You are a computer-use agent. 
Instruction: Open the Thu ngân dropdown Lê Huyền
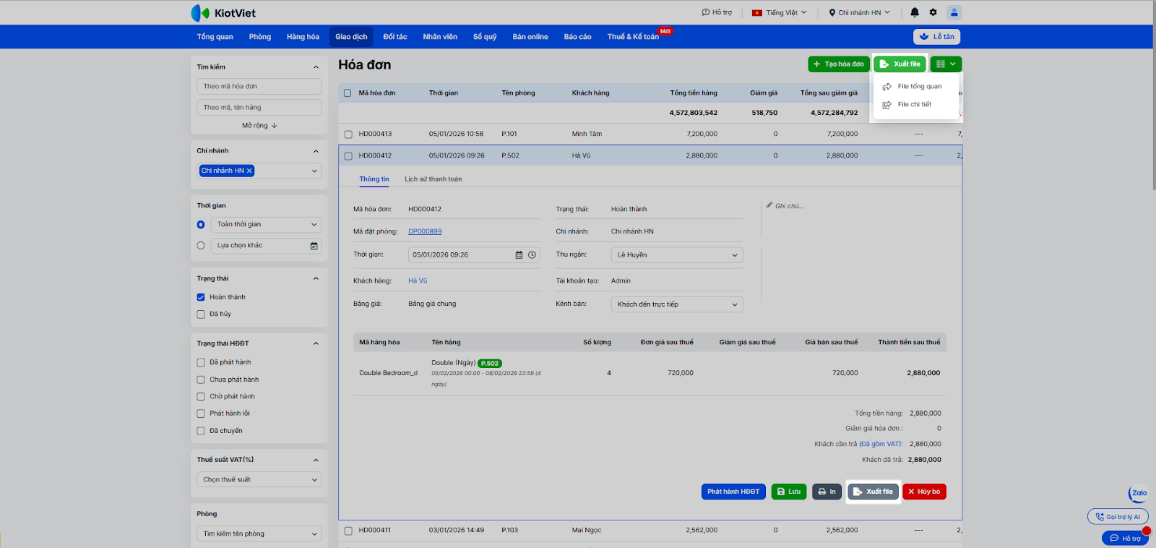coord(676,255)
